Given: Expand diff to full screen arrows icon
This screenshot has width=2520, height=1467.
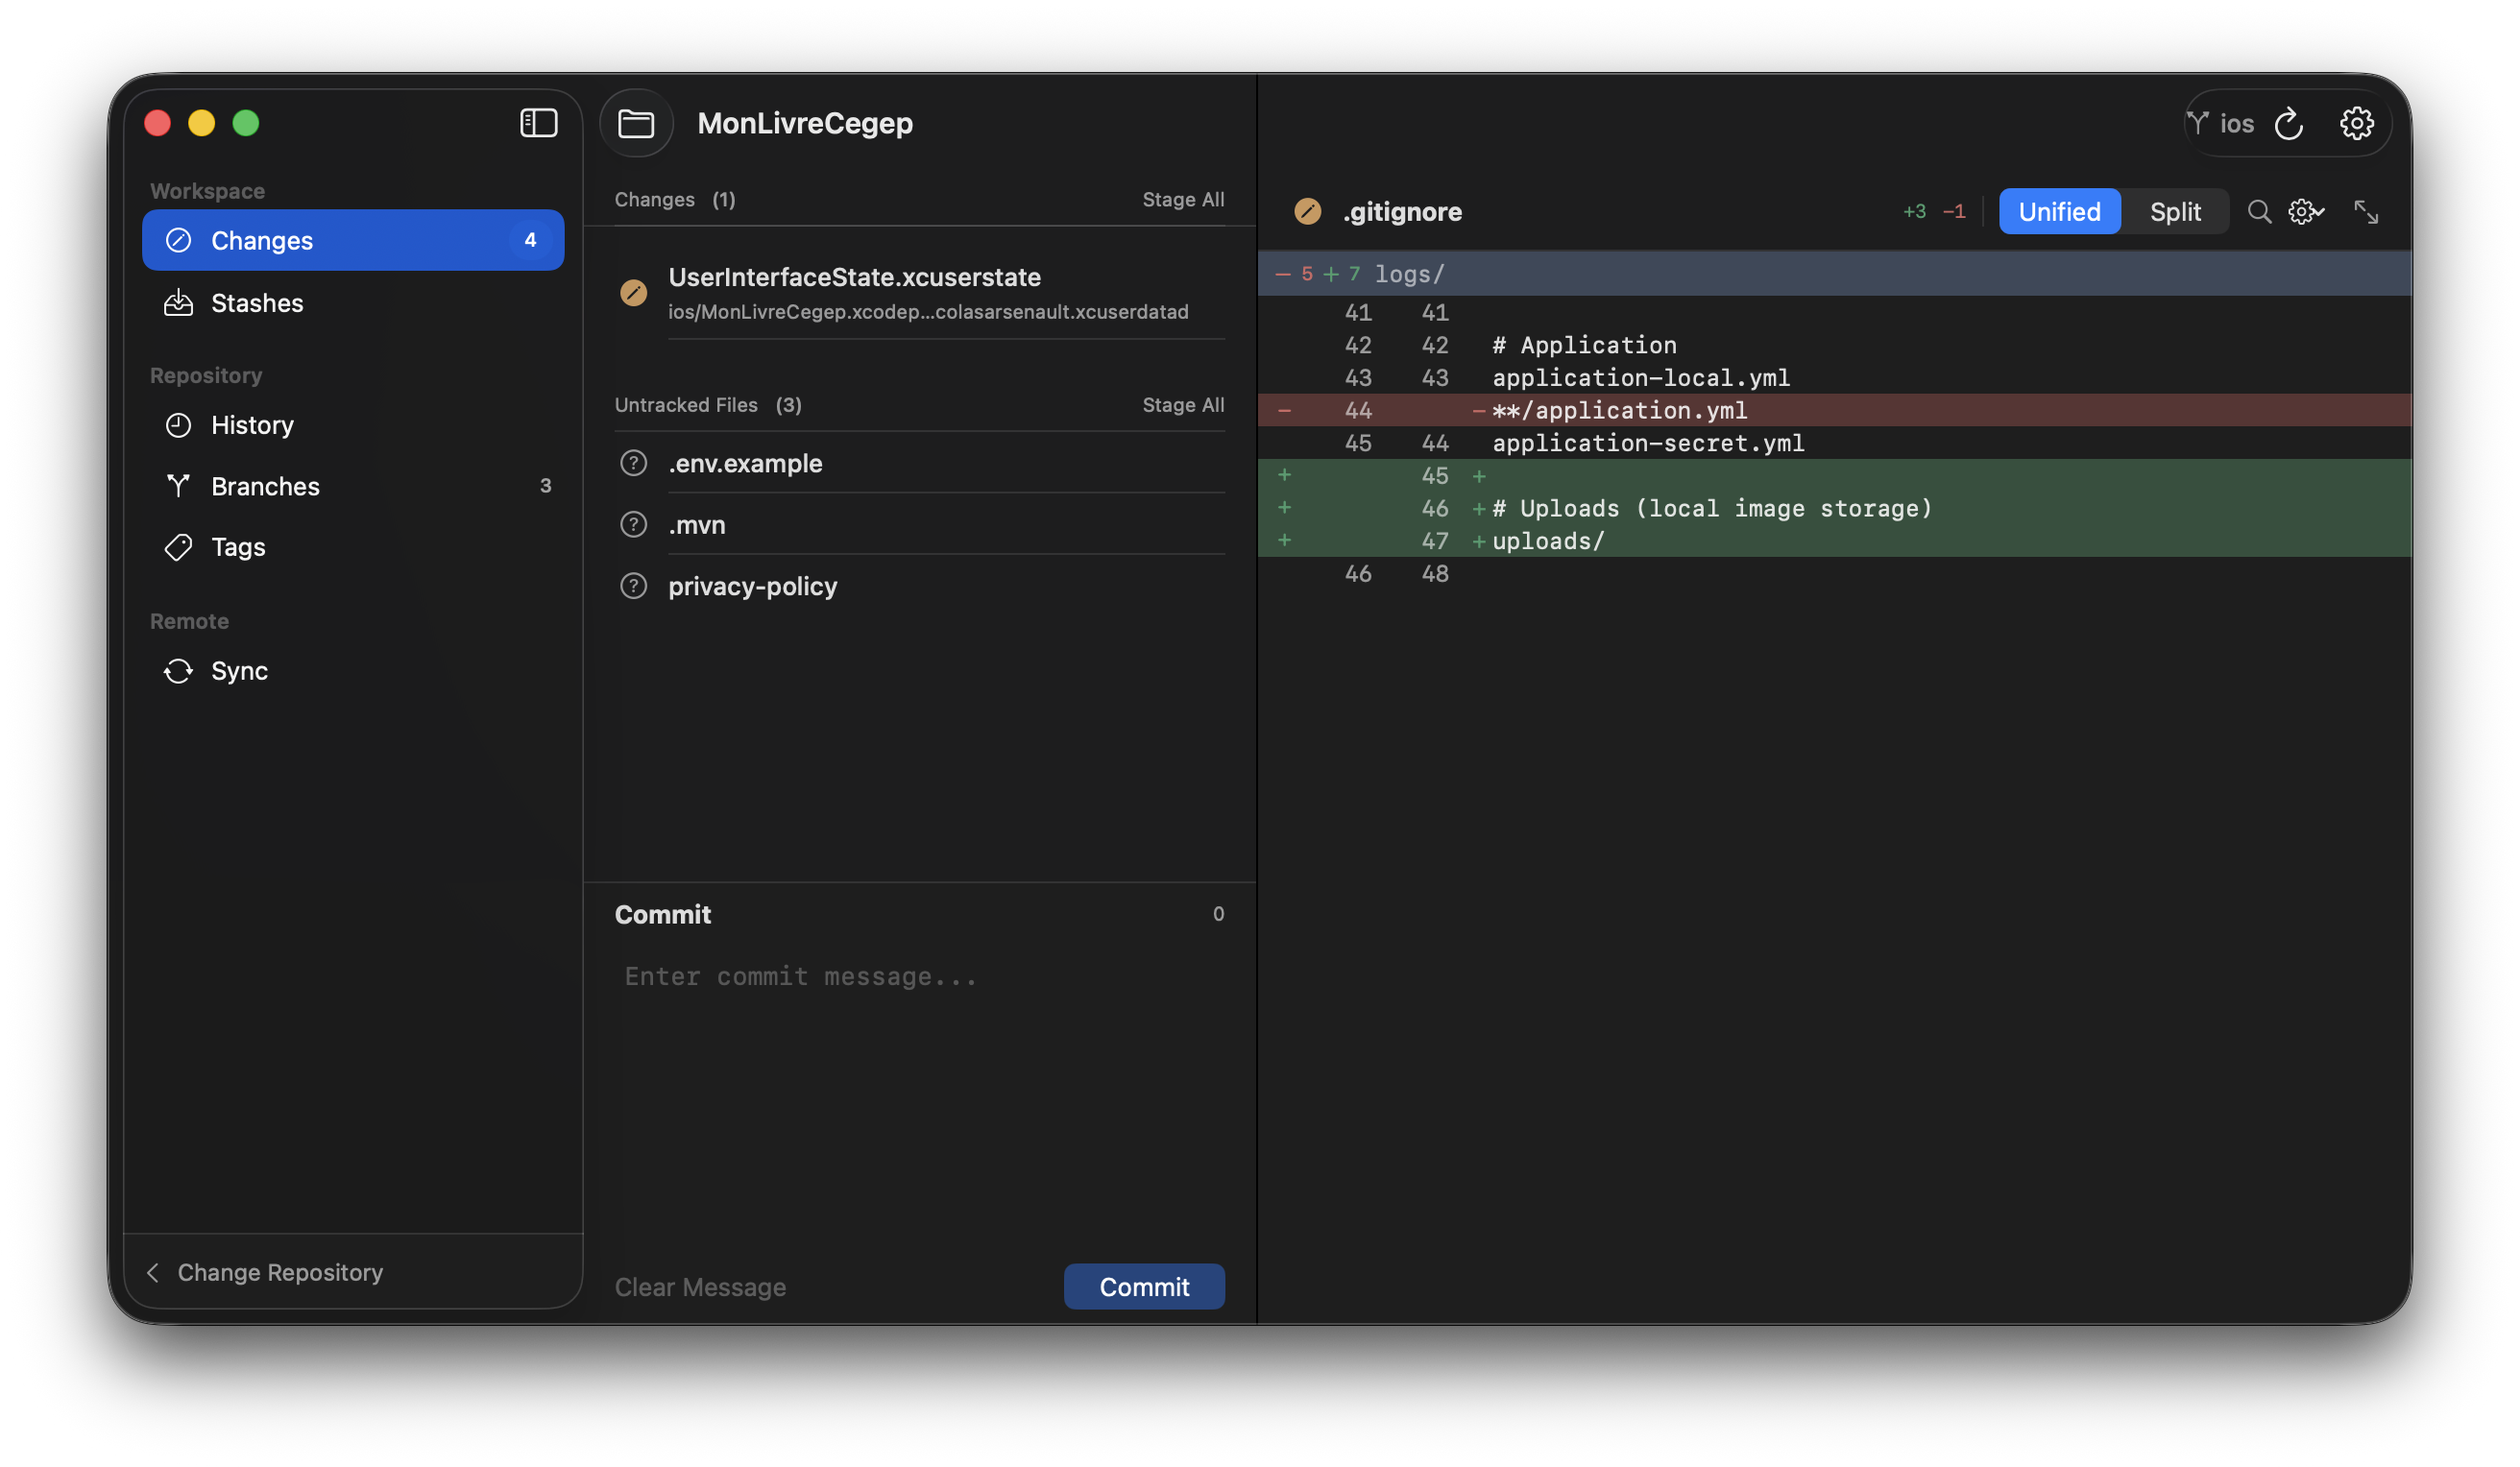Looking at the screenshot, I should pyautogui.click(x=2366, y=212).
